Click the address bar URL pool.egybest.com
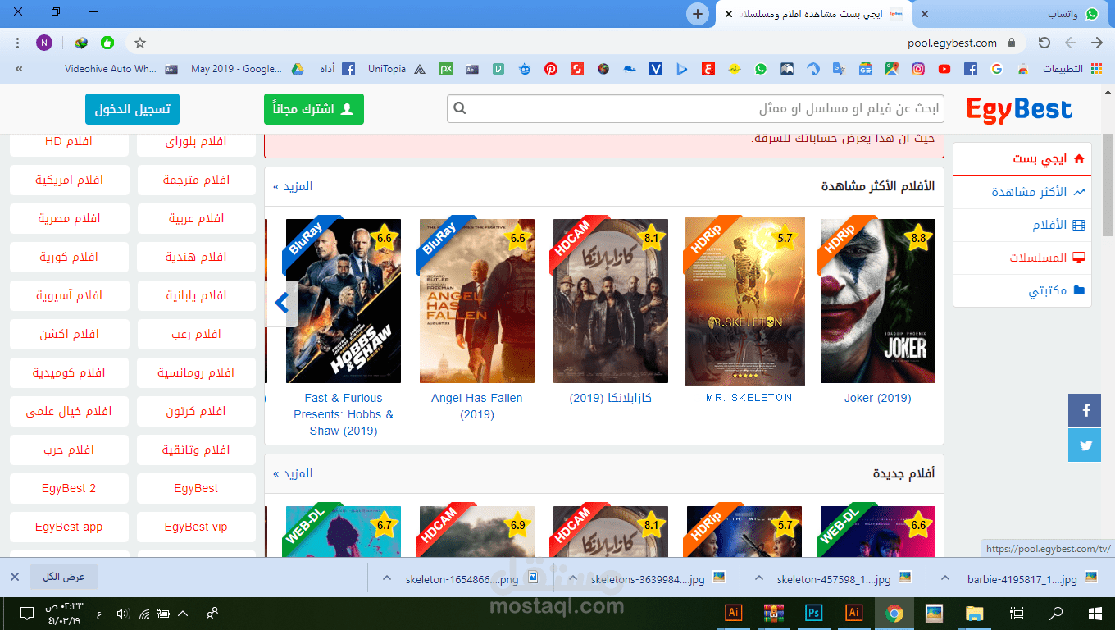 tap(952, 43)
